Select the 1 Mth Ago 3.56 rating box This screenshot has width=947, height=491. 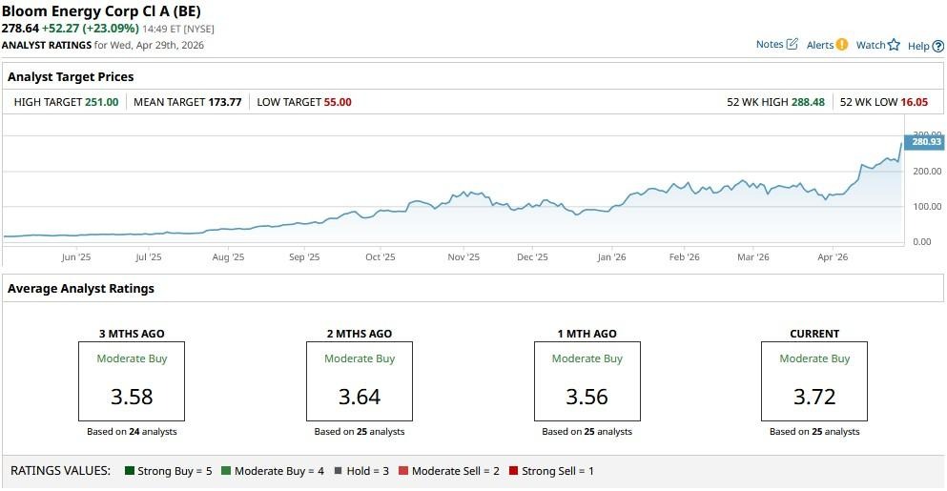tap(587, 380)
